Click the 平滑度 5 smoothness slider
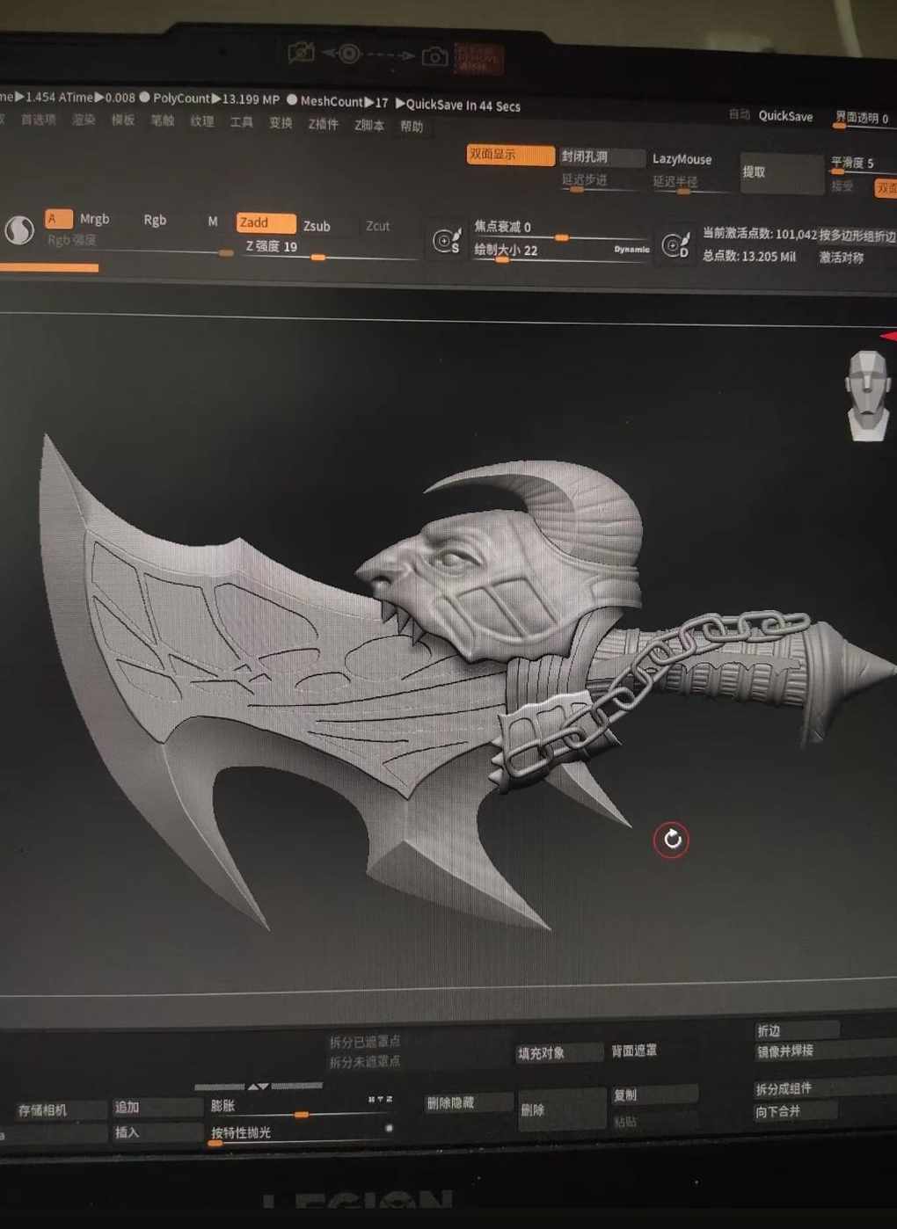Image resolution: width=897 pixels, height=1229 pixels. click(863, 164)
